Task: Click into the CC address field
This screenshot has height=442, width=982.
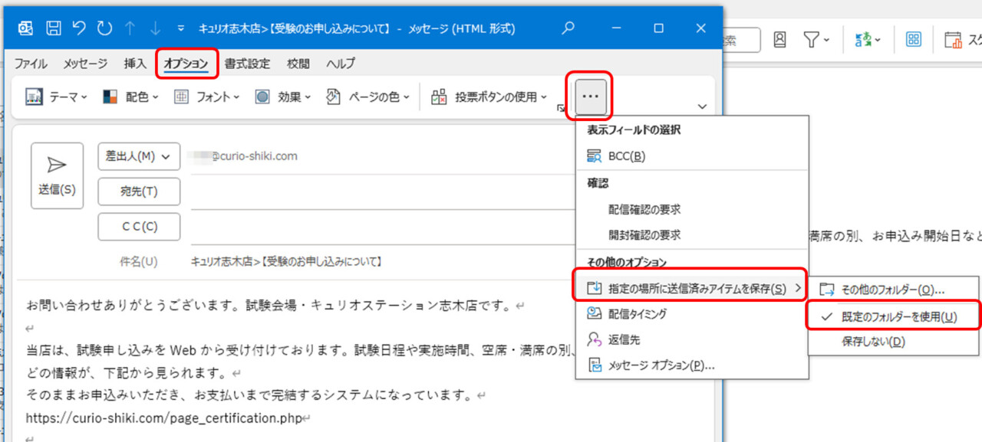Action: 381,227
